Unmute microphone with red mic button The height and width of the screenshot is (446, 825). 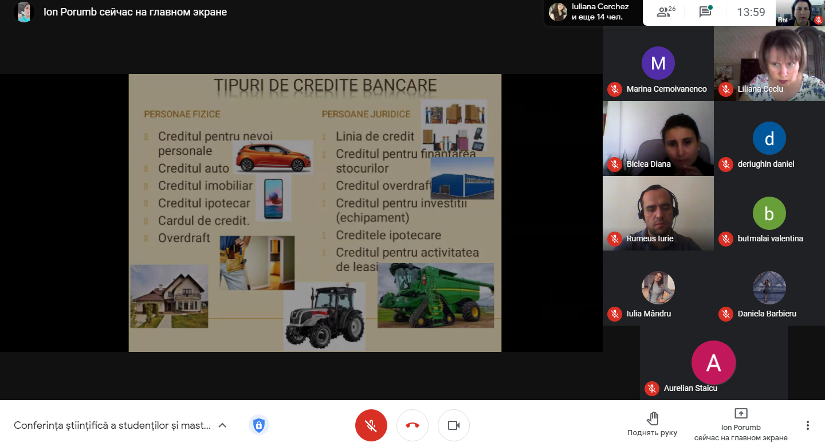(x=371, y=425)
